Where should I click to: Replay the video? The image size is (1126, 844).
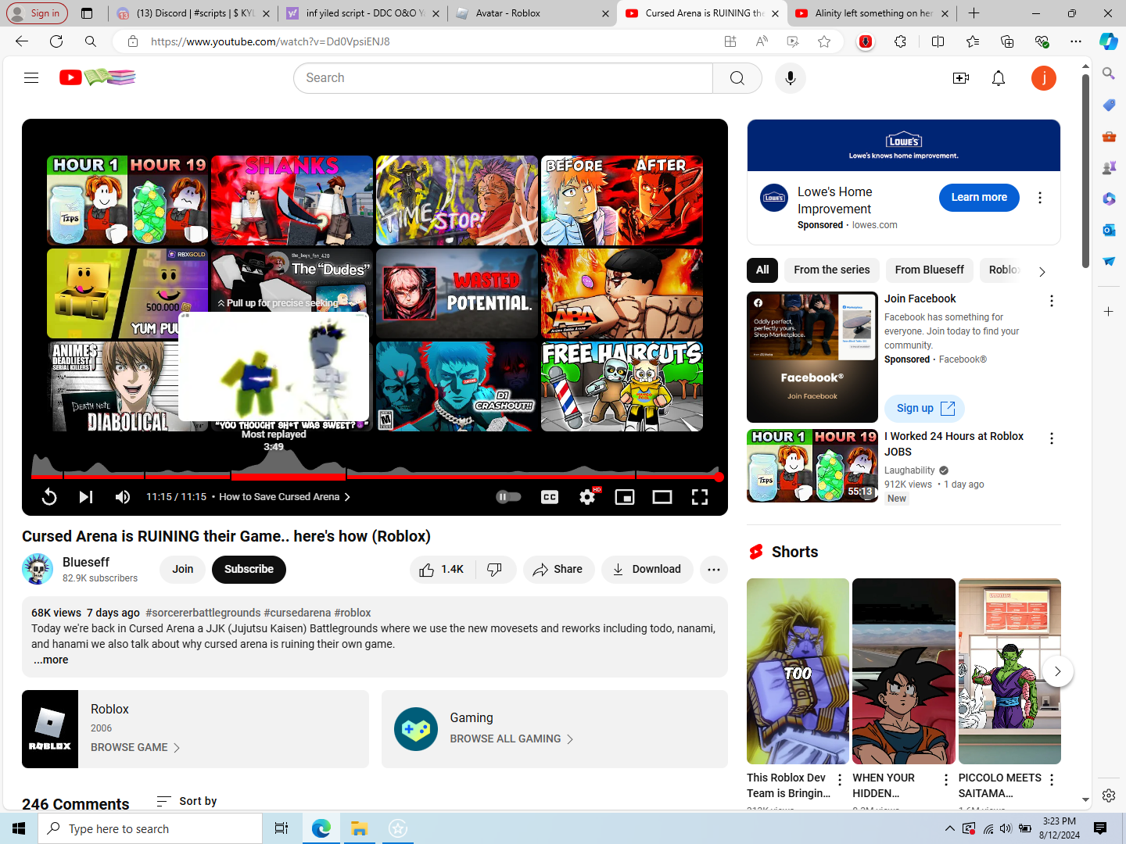(x=48, y=497)
